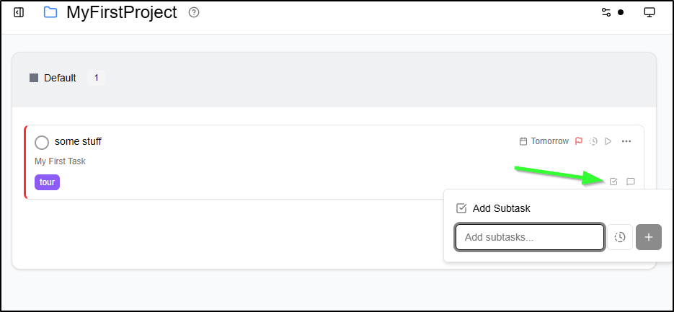674x312 pixels.
Task: Start the task timer play button
Action: coord(608,141)
